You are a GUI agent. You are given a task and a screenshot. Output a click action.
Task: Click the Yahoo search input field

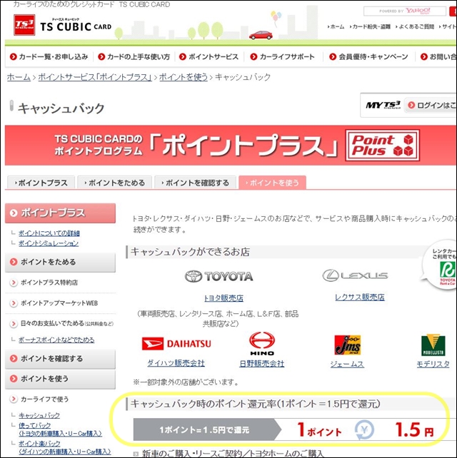[405, 11]
